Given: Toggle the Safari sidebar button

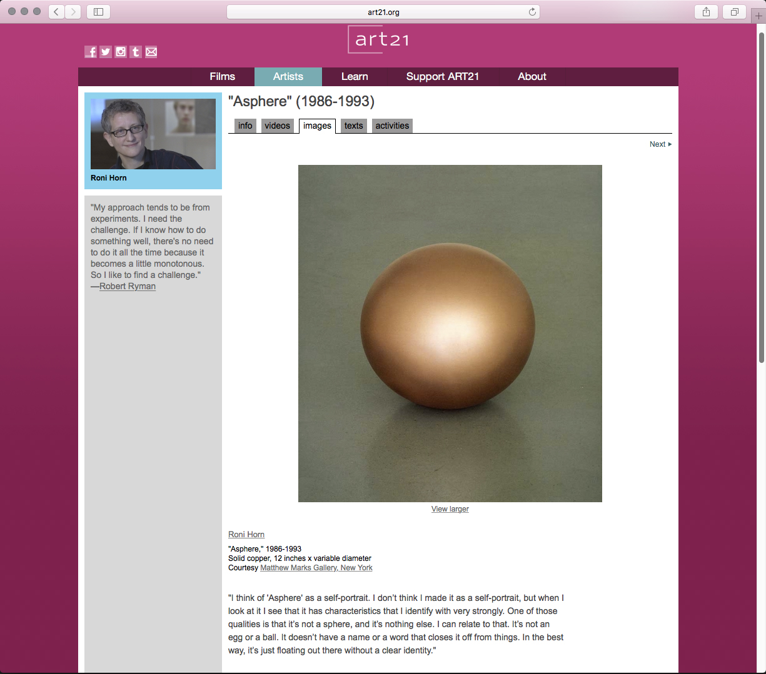Looking at the screenshot, I should pyautogui.click(x=98, y=12).
